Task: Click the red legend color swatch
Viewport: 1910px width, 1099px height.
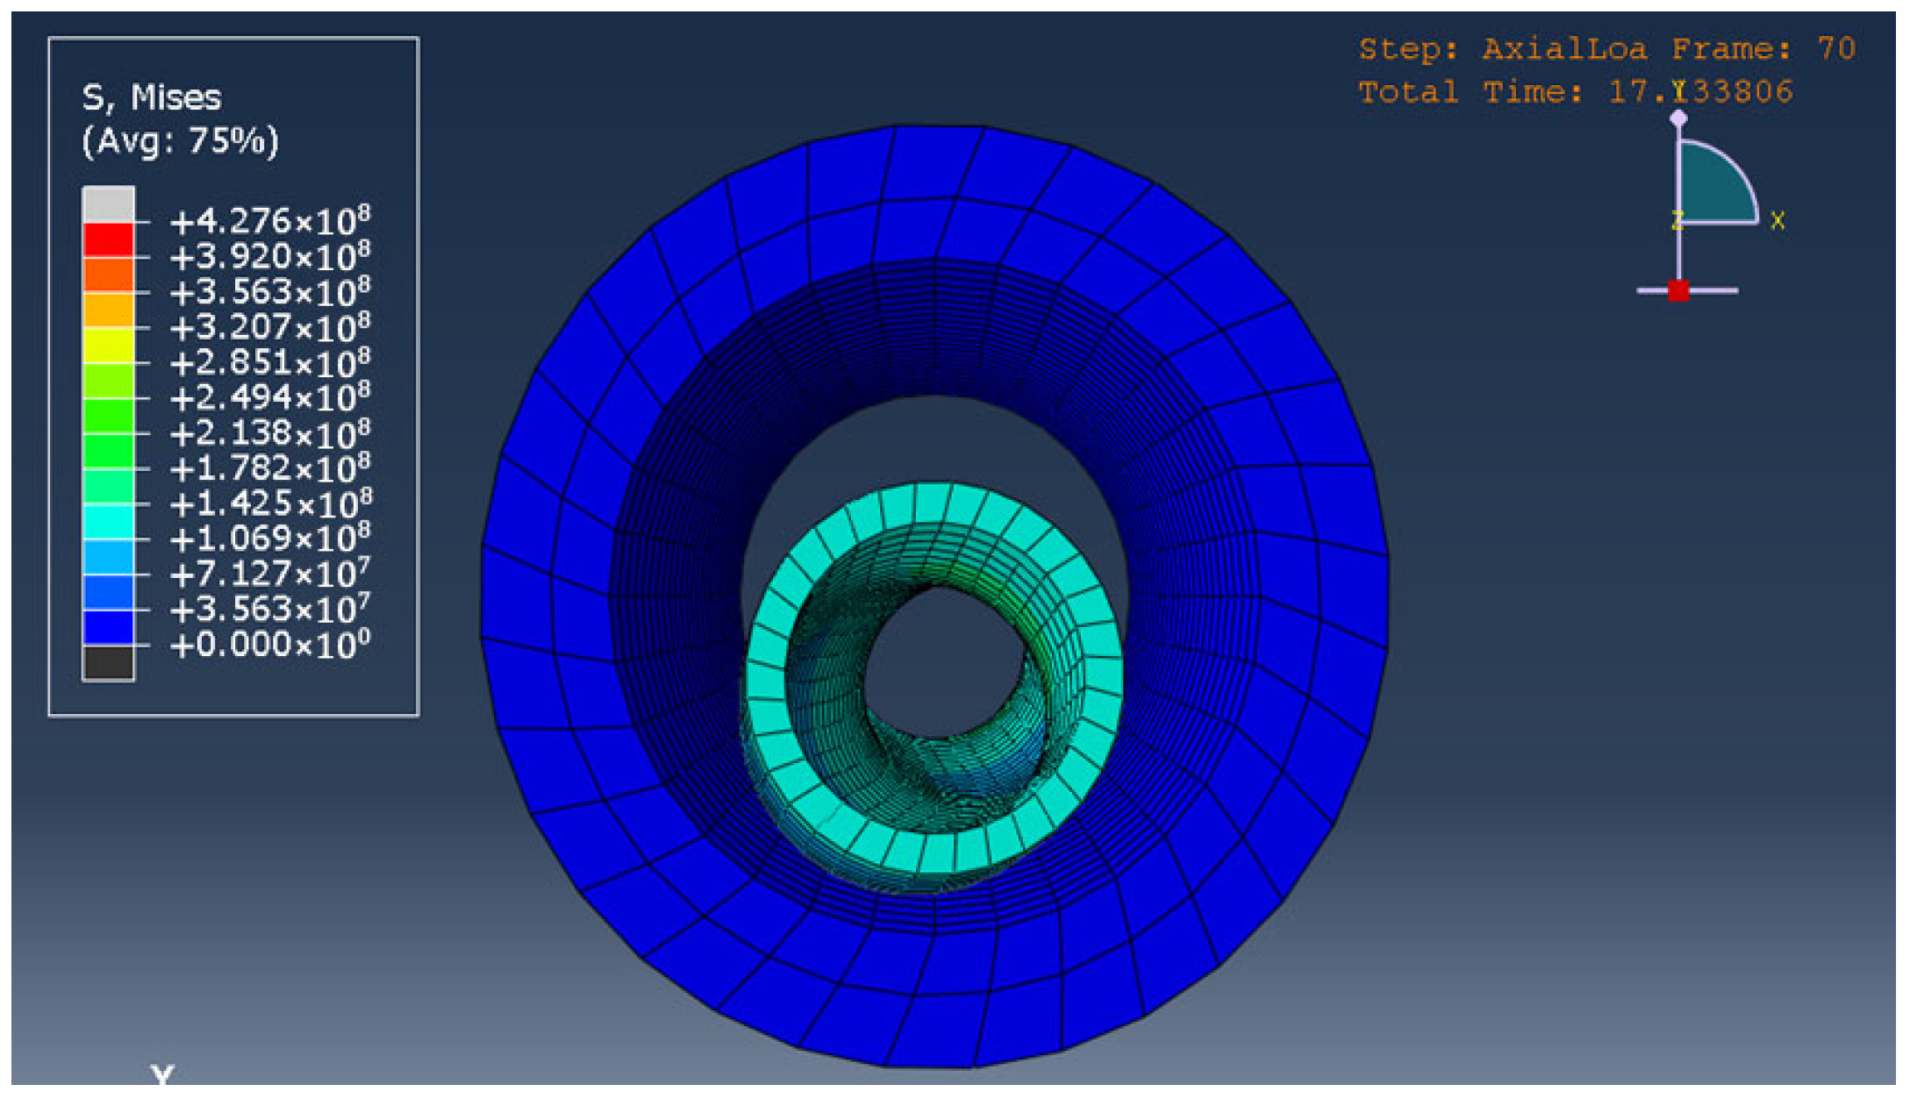Action: coord(108,239)
